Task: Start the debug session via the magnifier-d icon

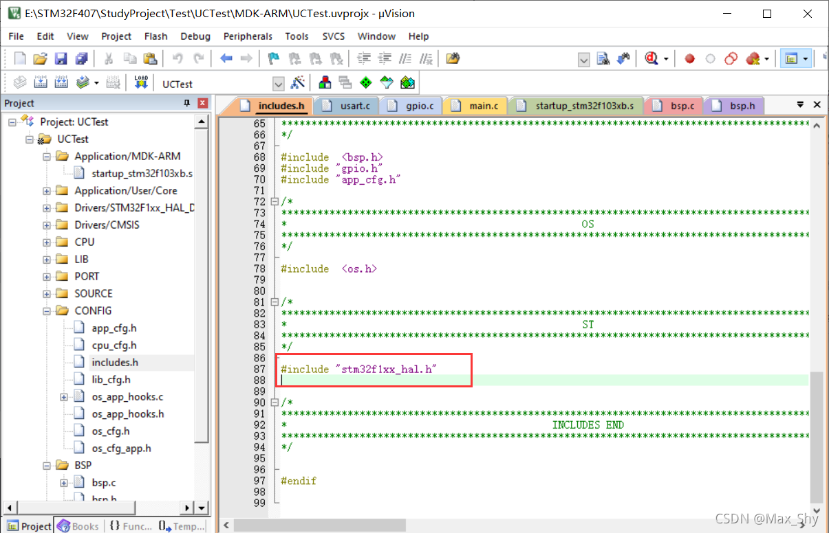Action: pyautogui.click(x=651, y=59)
